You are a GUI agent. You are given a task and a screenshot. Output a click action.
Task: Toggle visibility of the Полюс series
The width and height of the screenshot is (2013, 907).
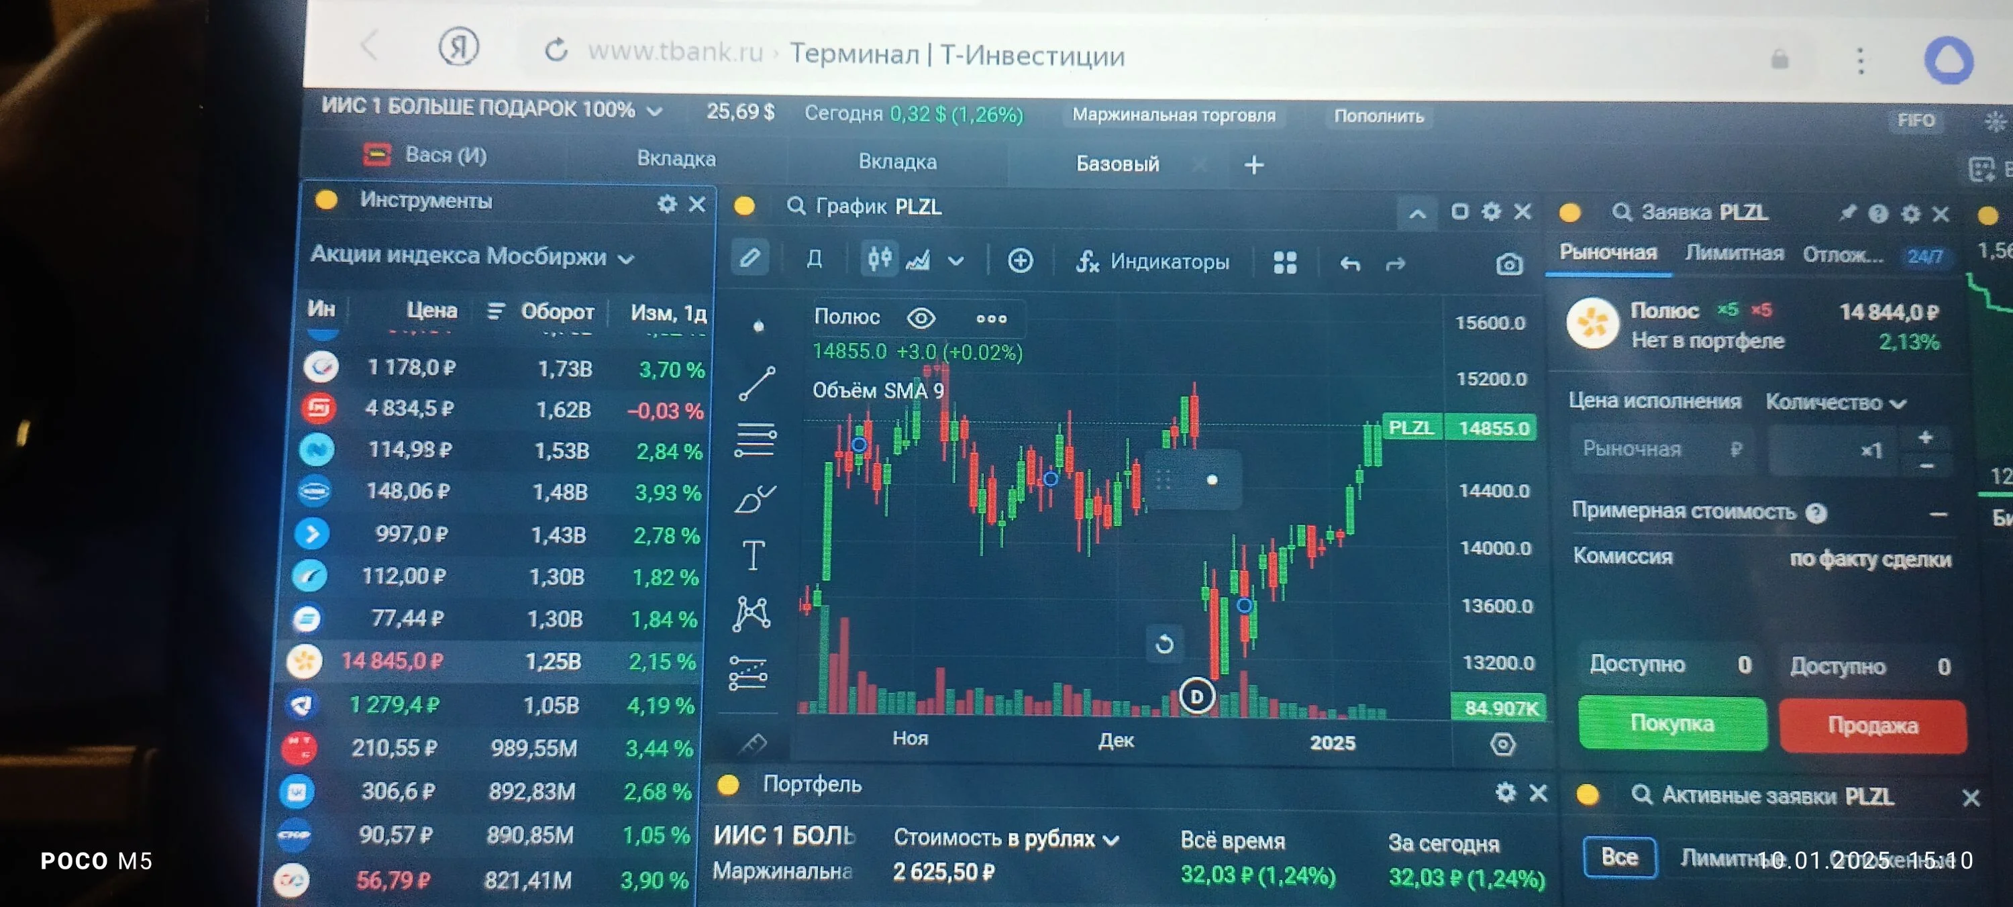pos(921,317)
